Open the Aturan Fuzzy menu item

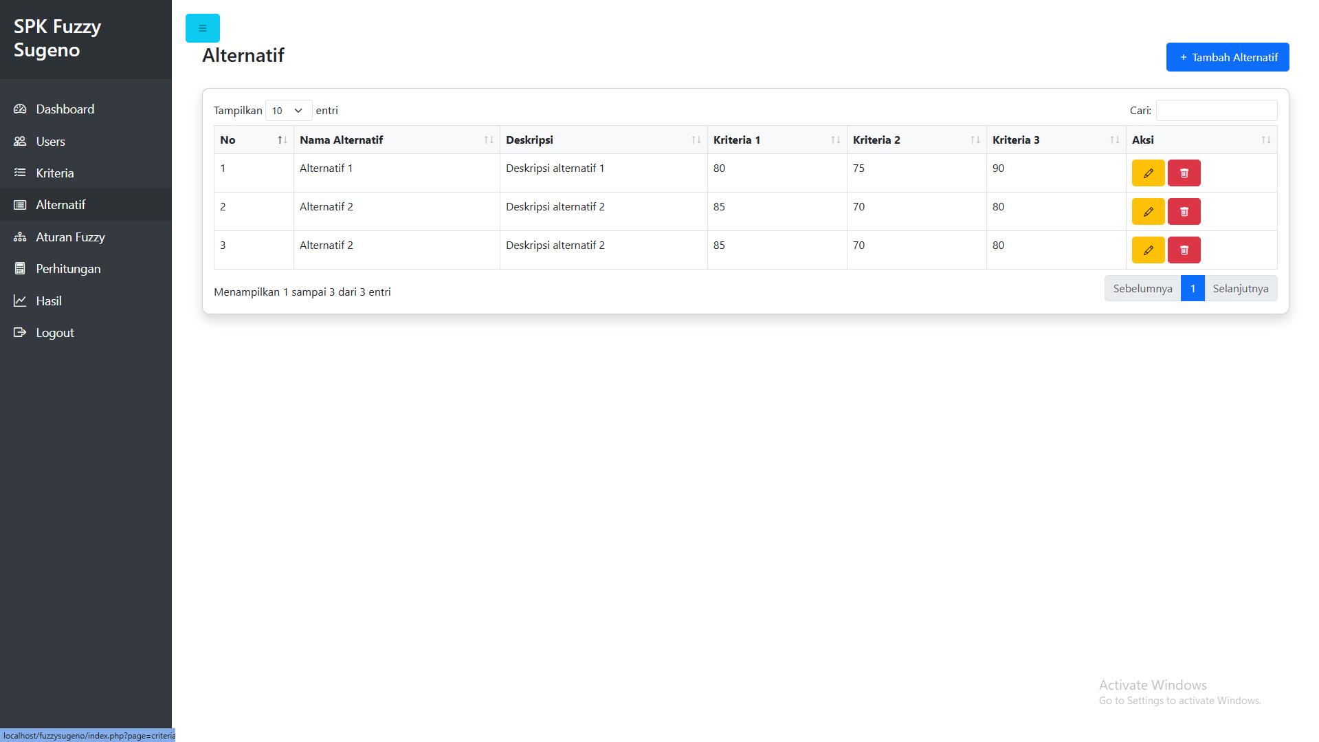[86, 237]
